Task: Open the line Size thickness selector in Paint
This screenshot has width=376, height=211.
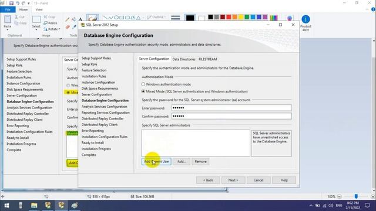Action: (x=176, y=18)
